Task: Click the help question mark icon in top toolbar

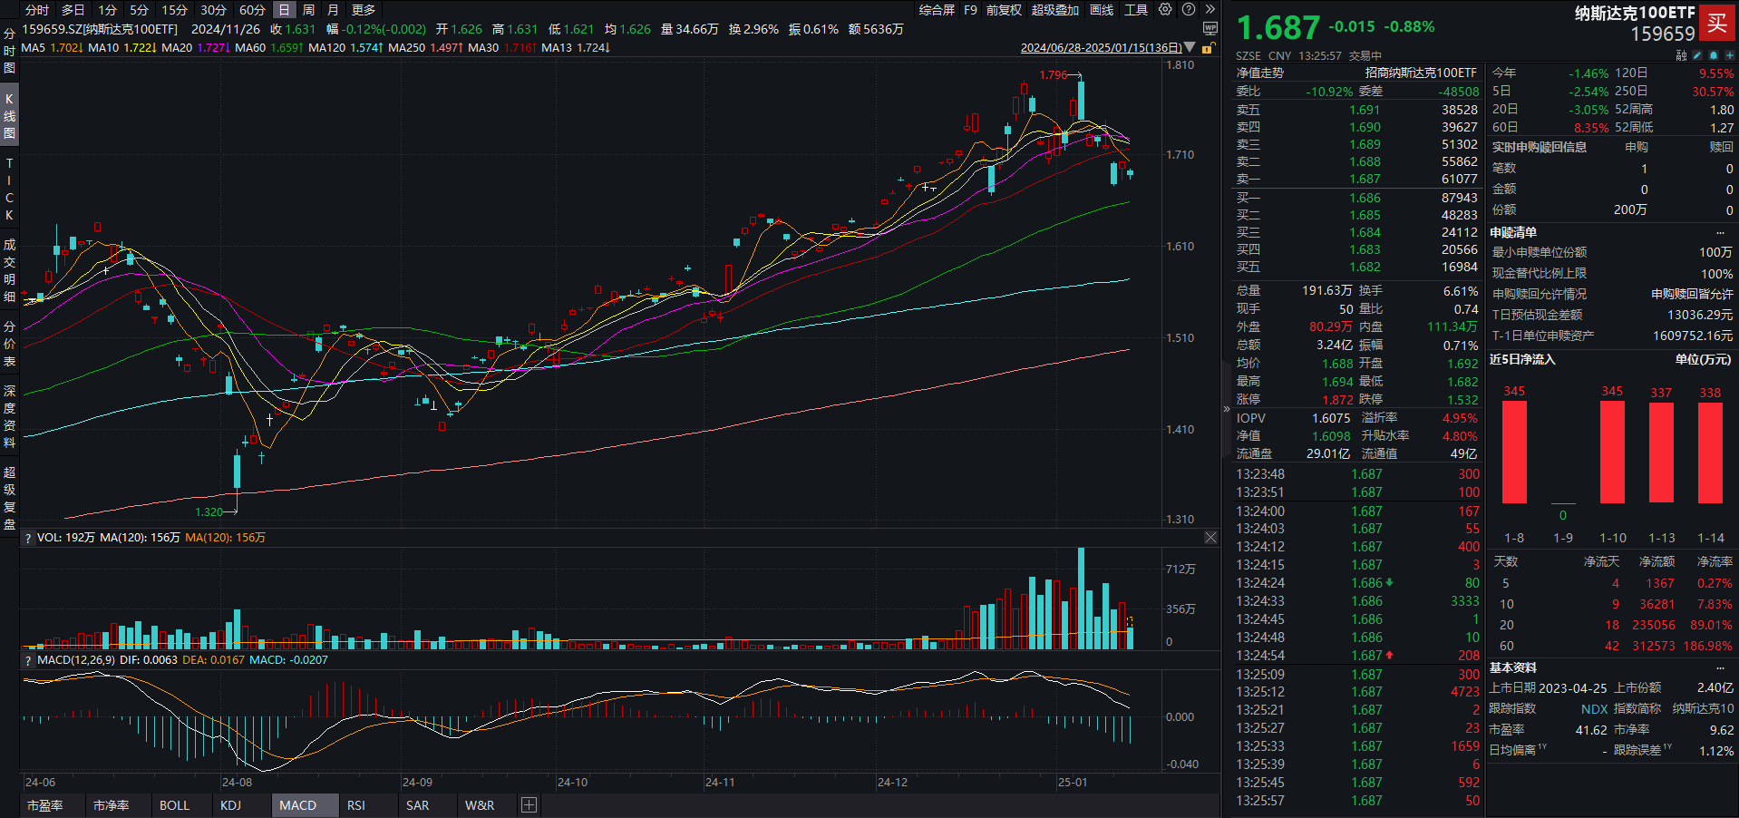Action: pos(1189,10)
